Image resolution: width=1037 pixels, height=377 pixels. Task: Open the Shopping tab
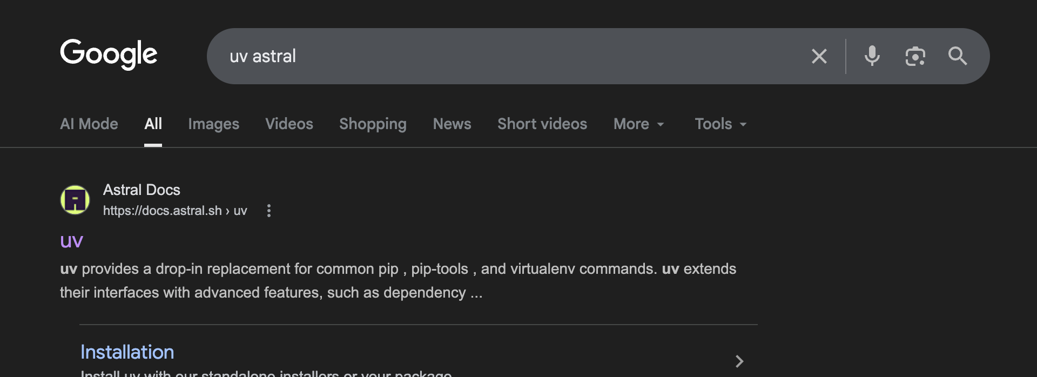tap(373, 124)
